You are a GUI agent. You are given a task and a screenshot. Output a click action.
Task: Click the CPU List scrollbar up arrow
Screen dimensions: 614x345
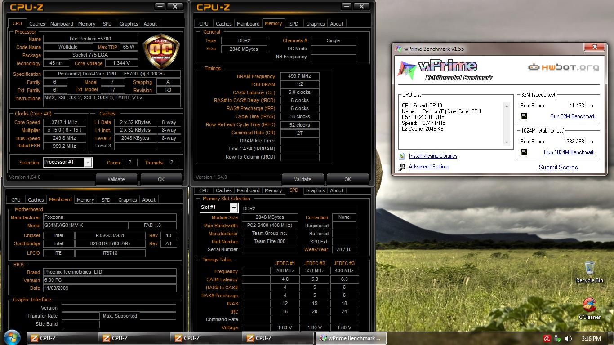click(507, 106)
